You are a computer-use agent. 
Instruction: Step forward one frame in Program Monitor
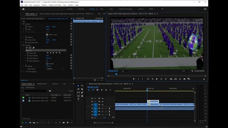click(x=161, y=79)
